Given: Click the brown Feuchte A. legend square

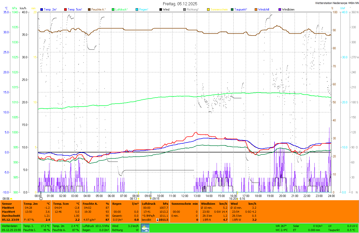Looking at the screenshot, I should [x=89, y=10].
